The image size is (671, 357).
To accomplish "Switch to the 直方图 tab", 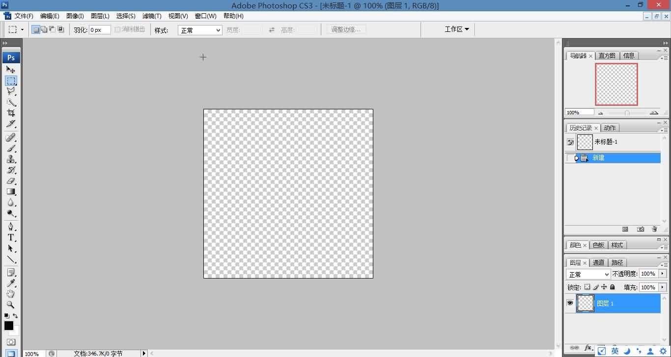I will tap(607, 55).
